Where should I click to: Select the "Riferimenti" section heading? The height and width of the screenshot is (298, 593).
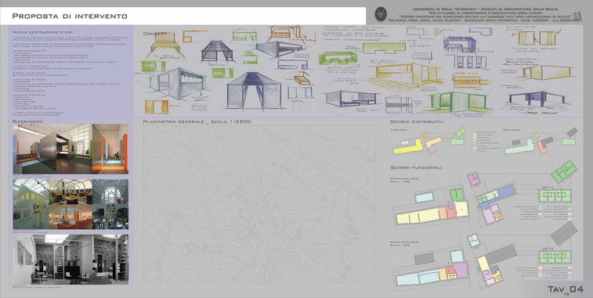click(28, 121)
